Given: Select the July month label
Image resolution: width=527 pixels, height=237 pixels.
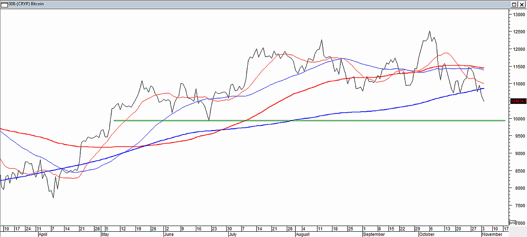Looking at the screenshot, I should tap(233, 234).
